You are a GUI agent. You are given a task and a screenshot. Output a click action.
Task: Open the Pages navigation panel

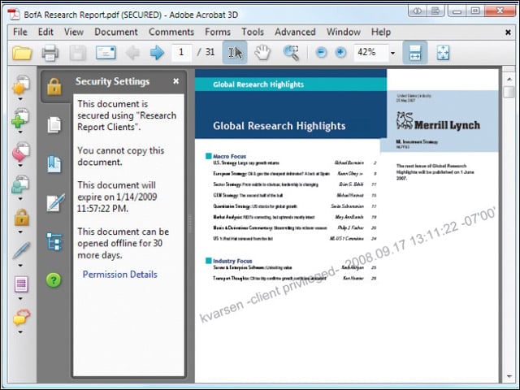click(x=54, y=125)
